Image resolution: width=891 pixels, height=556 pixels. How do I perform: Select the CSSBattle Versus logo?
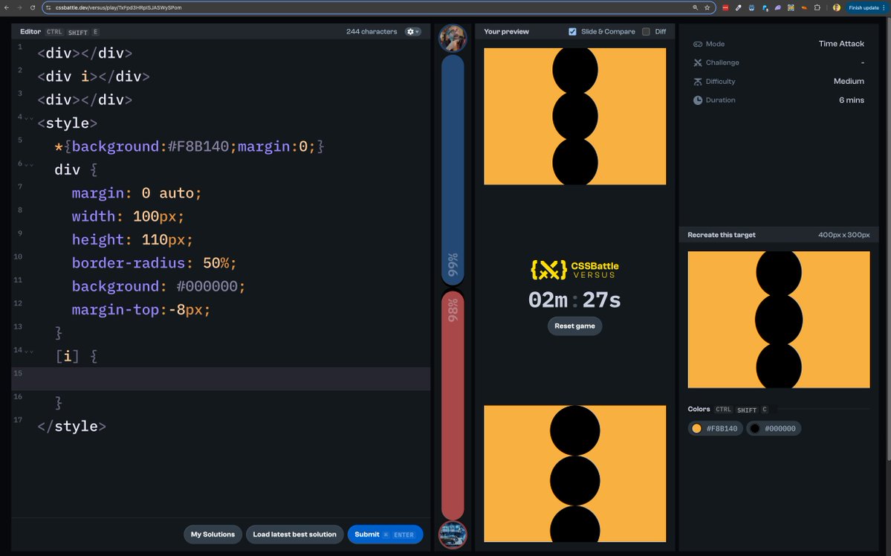574,269
